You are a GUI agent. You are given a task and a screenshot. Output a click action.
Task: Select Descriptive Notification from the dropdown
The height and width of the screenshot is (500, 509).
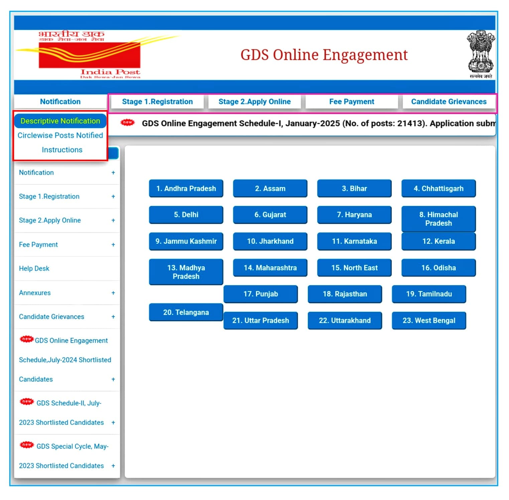(x=60, y=121)
